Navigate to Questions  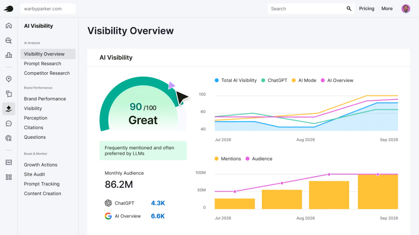[x=35, y=137]
